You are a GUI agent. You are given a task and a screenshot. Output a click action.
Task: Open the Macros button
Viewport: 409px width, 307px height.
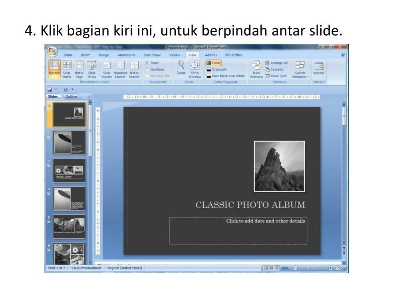(319, 68)
